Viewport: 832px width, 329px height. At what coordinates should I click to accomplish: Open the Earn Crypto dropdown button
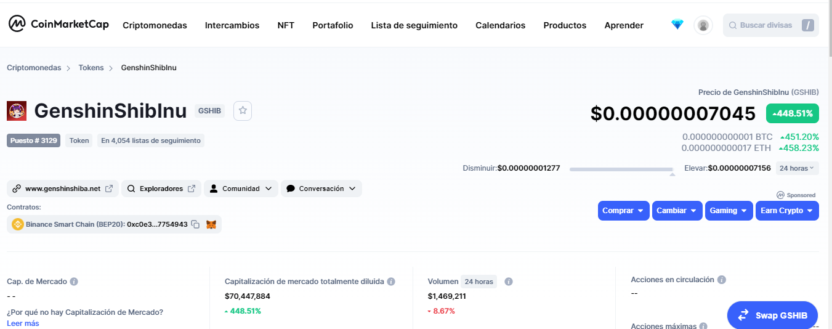coord(787,211)
